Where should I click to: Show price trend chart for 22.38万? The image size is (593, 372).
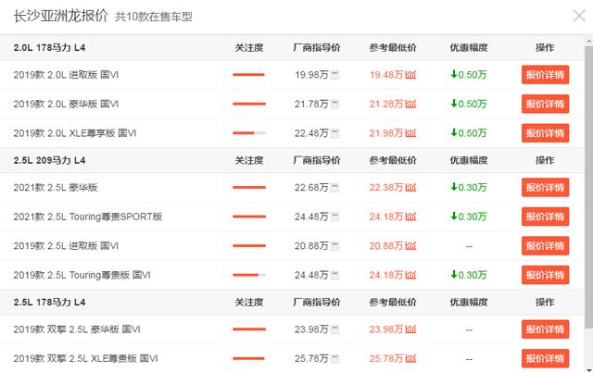coord(410,187)
